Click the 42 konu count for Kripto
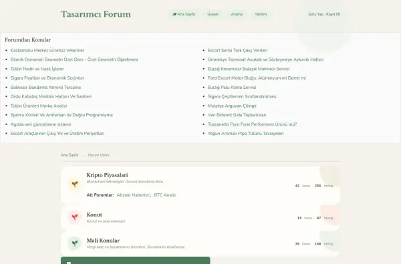This screenshot has height=264, width=401. pyautogui.click(x=303, y=186)
